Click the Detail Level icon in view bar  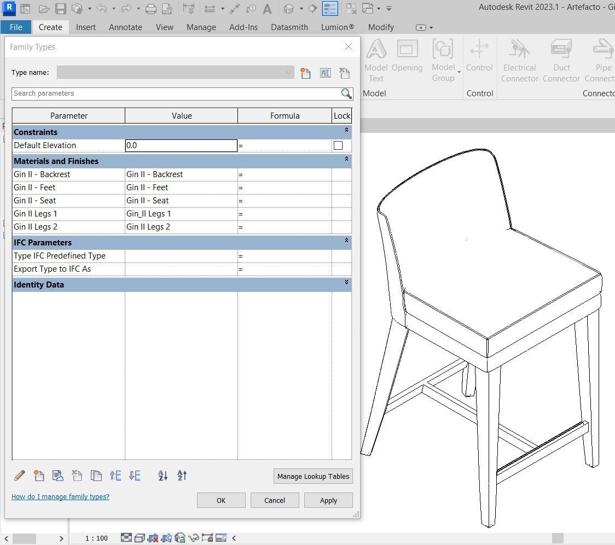126,537
